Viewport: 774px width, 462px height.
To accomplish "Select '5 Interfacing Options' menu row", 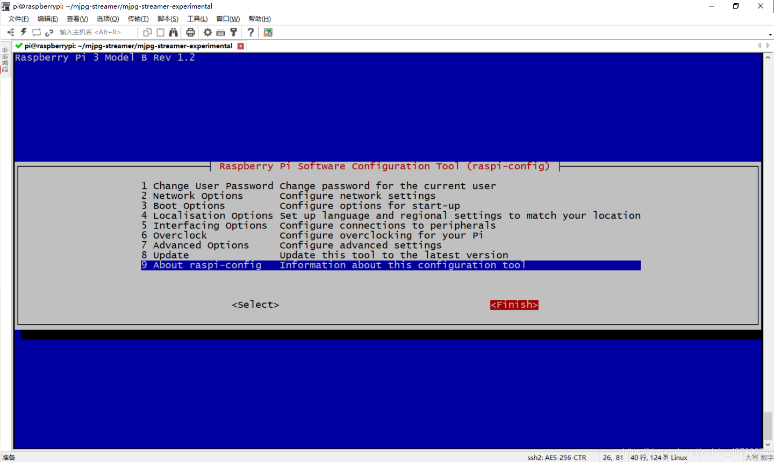I will coord(391,226).
